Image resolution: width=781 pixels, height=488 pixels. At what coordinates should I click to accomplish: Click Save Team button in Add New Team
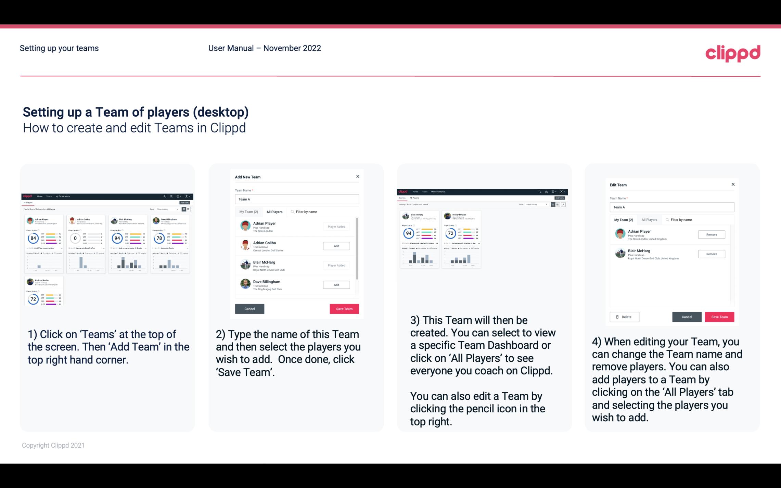coord(344,308)
